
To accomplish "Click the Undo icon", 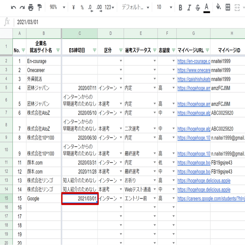I will coord(14,7).
